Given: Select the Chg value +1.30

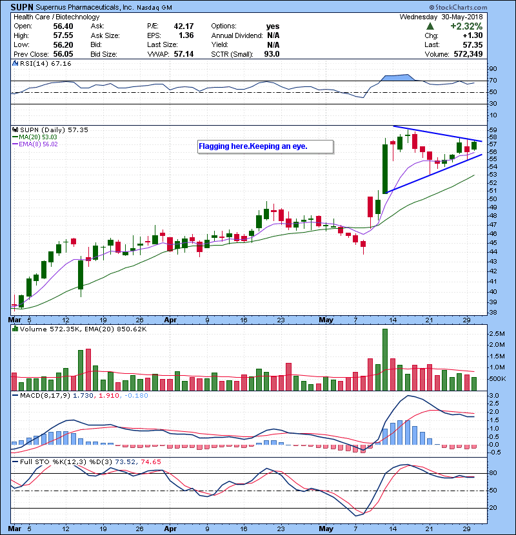Looking at the screenshot, I should (x=473, y=35).
